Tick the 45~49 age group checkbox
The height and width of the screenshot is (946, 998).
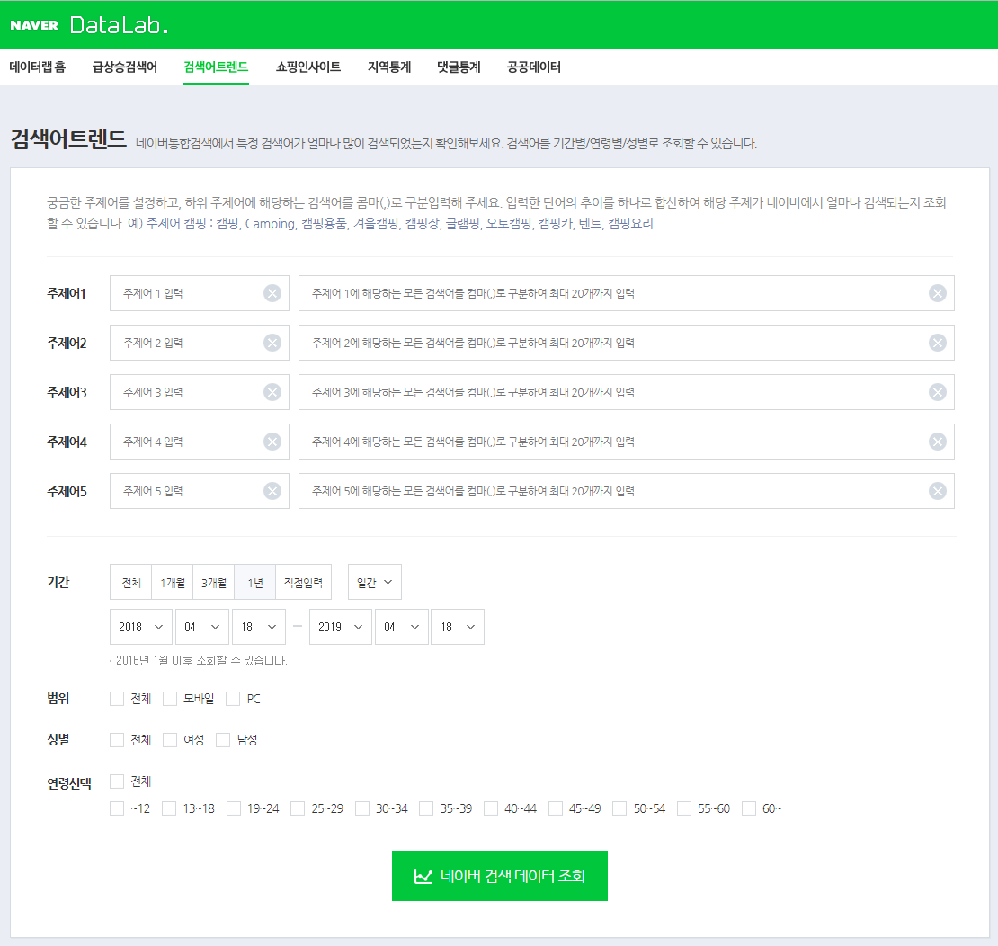(556, 808)
